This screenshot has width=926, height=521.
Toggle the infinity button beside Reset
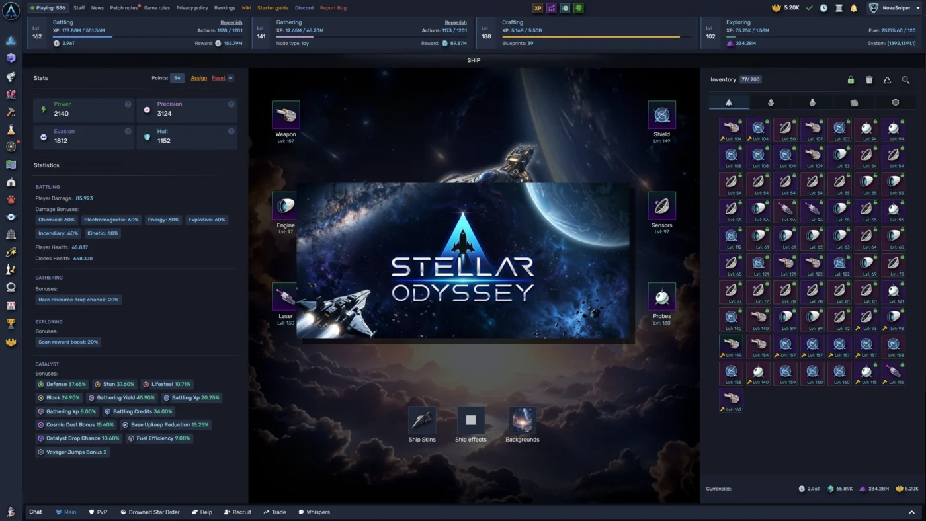click(230, 78)
